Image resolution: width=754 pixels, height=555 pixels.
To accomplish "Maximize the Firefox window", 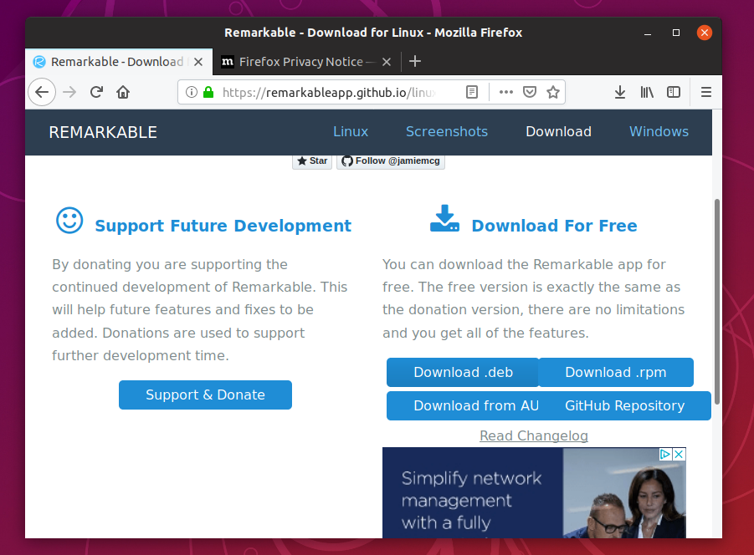I will click(676, 33).
